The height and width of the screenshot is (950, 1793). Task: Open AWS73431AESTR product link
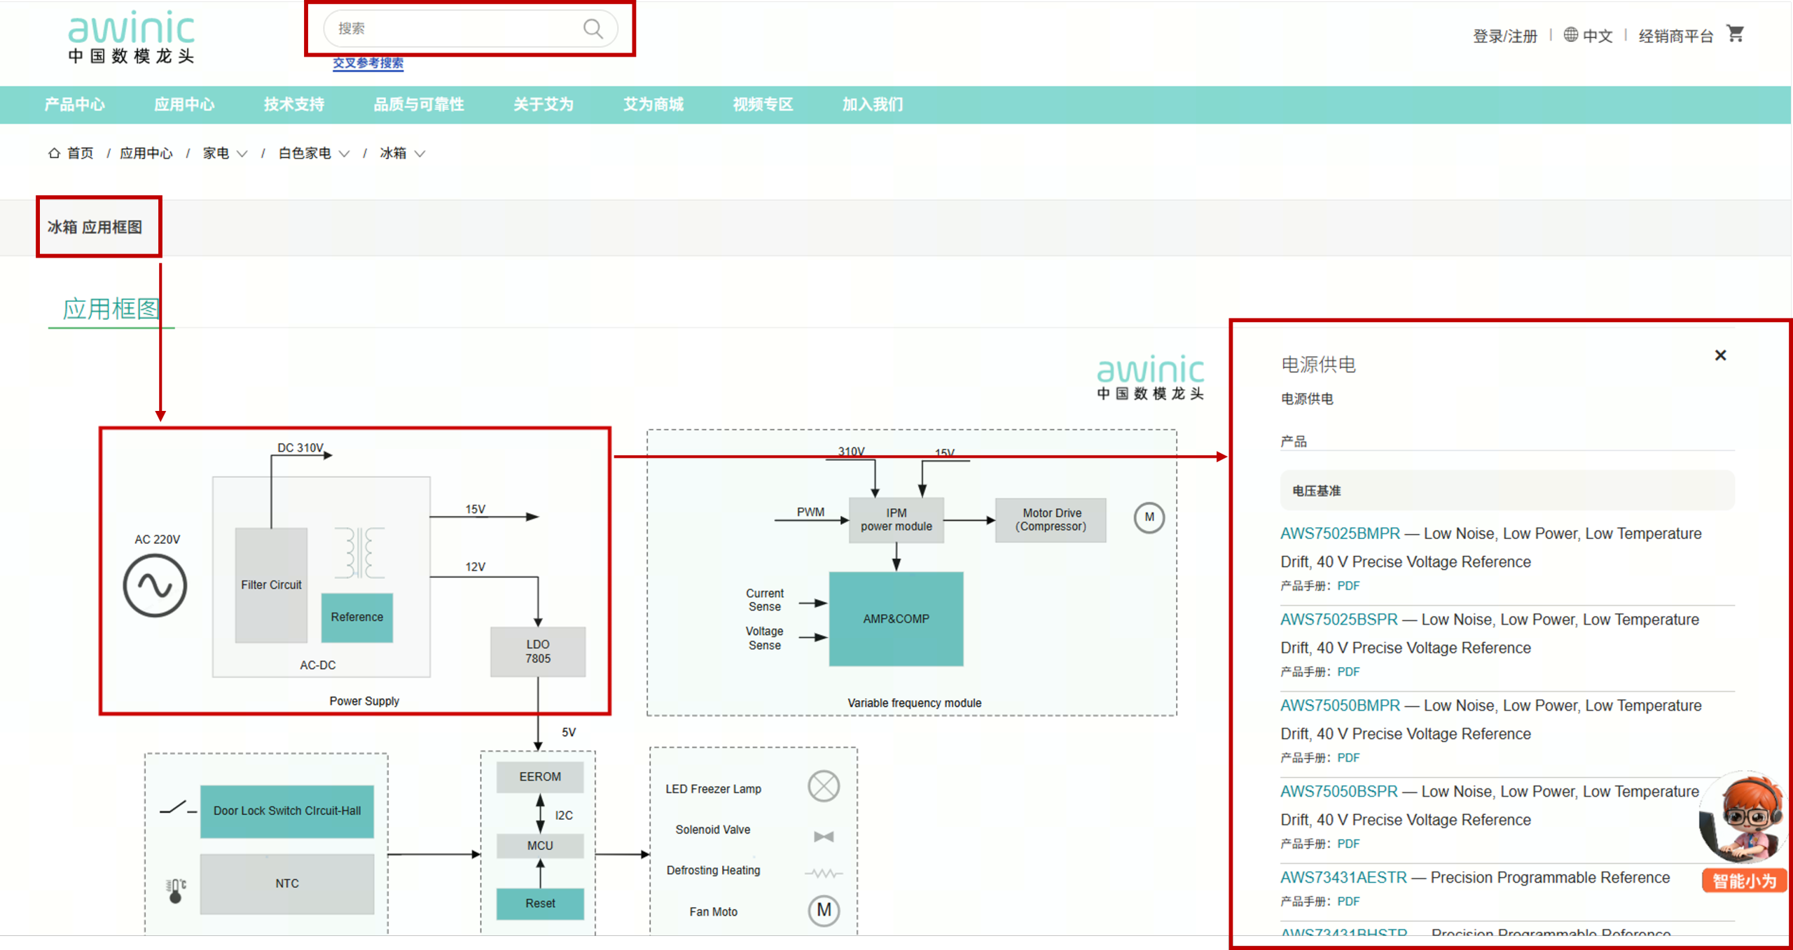pyautogui.click(x=1343, y=878)
